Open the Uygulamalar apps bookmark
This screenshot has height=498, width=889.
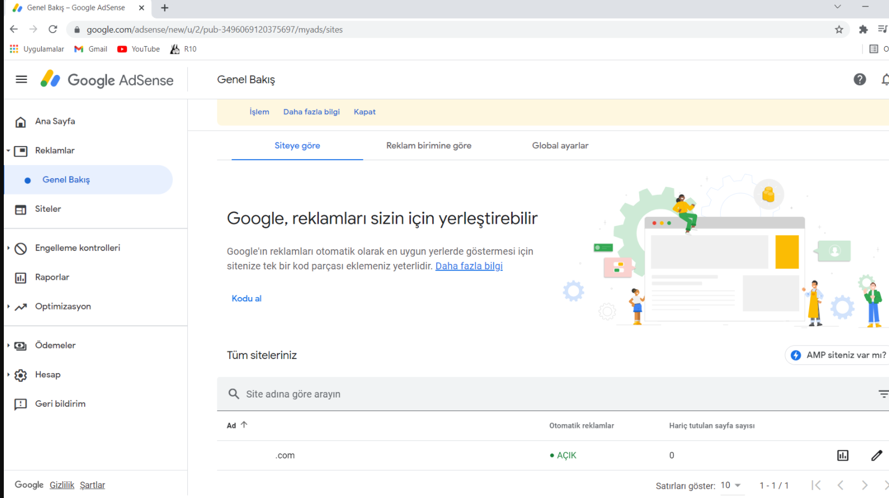(x=37, y=49)
